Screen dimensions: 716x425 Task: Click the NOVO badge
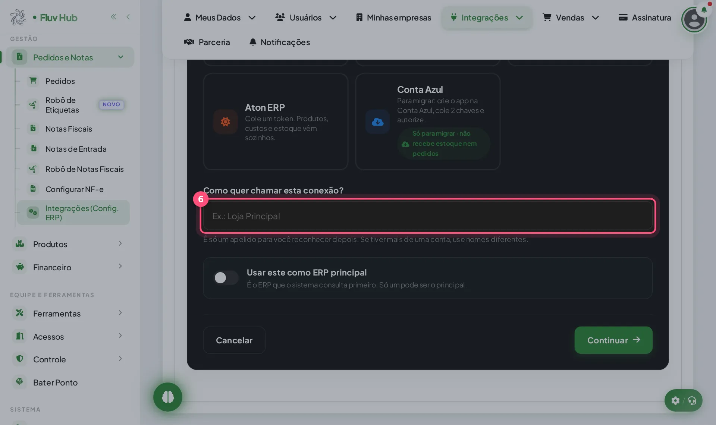112,104
